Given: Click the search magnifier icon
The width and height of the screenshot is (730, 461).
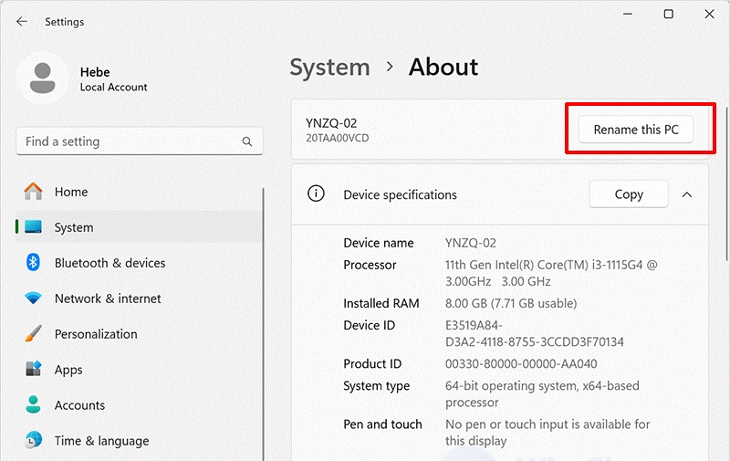Looking at the screenshot, I should tap(247, 141).
